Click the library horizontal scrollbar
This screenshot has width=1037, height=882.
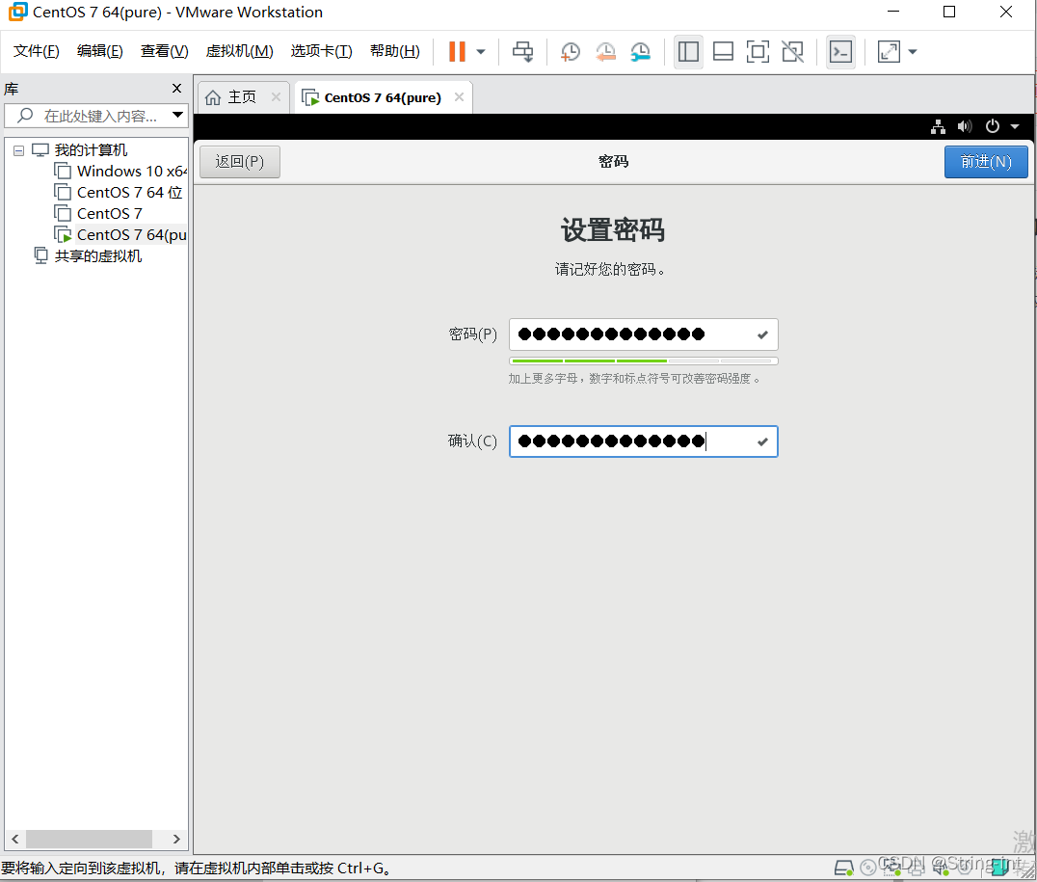(x=89, y=839)
